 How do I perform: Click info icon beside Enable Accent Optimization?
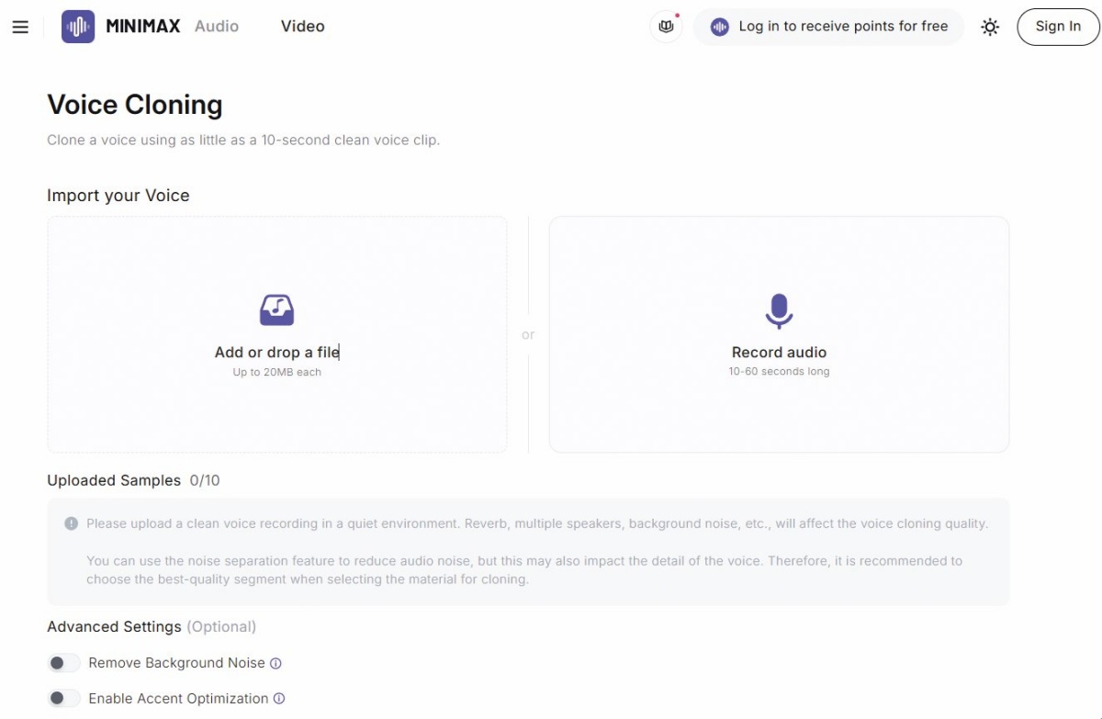click(x=279, y=699)
